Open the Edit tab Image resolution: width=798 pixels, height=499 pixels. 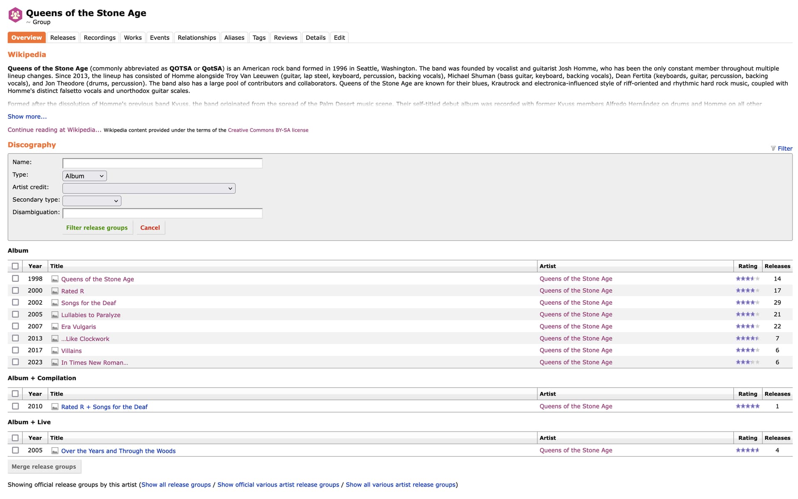tap(339, 37)
